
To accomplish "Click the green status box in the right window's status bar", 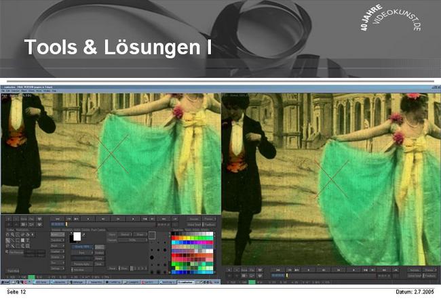I will (x=252, y=282).
